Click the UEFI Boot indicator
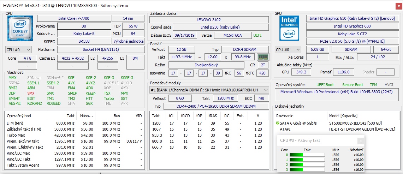This screenshot has width=403, height=174. click(325, 85)
